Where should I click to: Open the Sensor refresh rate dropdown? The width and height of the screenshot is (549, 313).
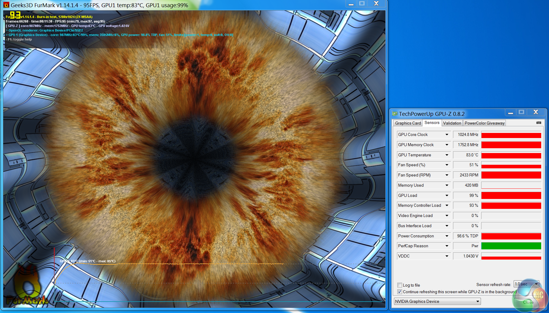526,284
